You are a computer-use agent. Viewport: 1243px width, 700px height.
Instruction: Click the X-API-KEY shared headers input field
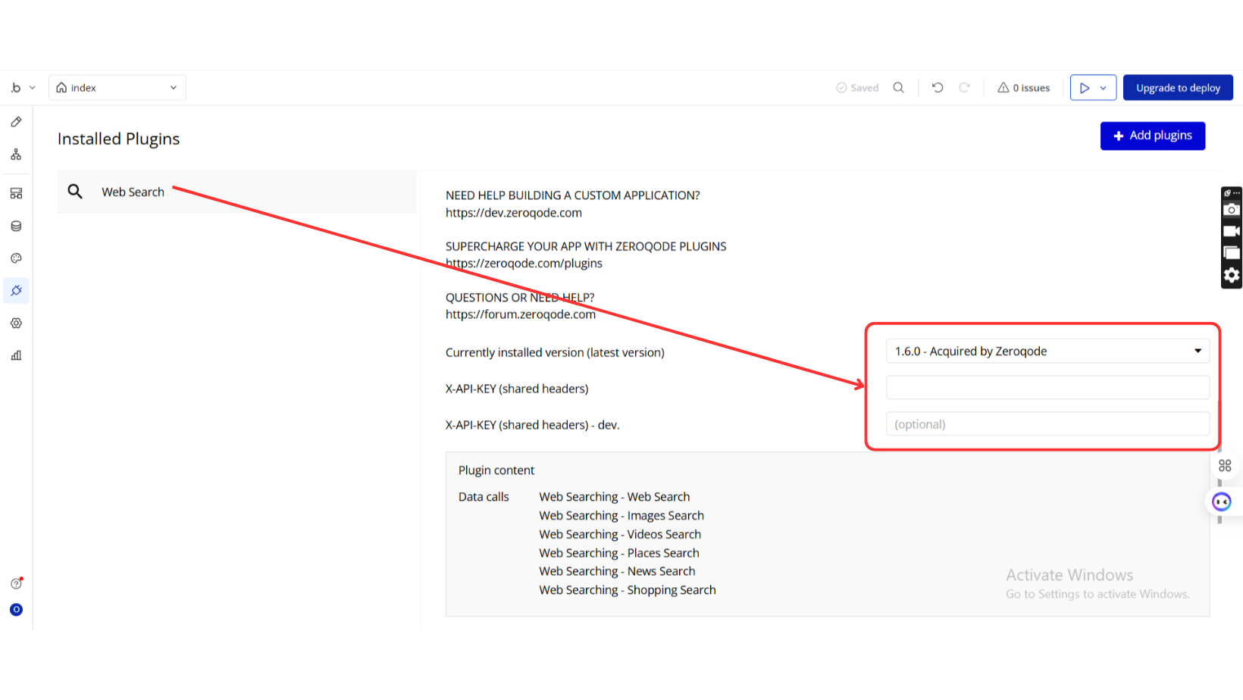tap(1047, 388)
